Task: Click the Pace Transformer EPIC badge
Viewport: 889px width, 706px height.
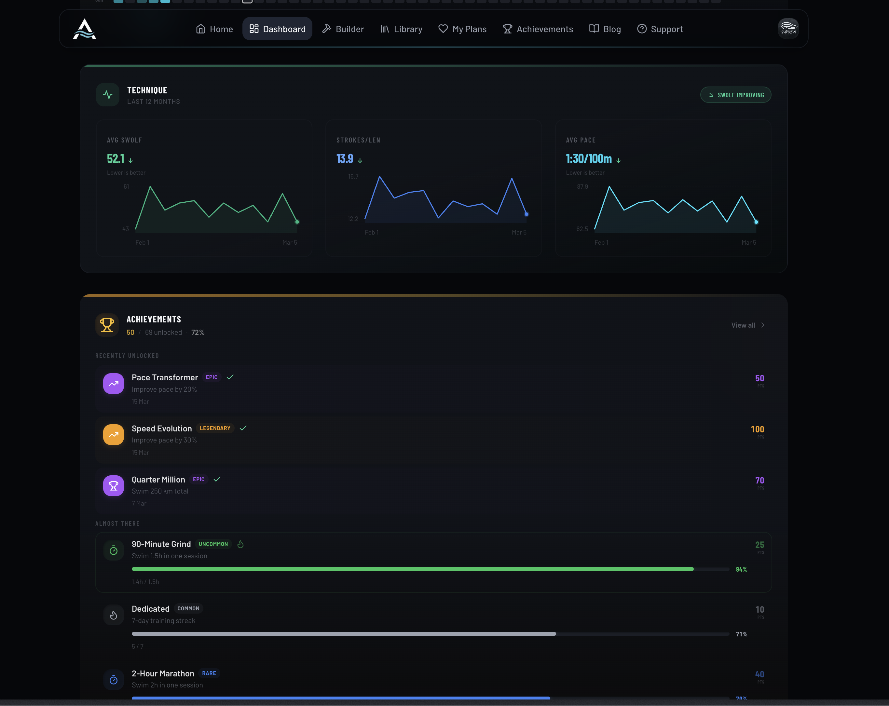Action: pyautogui.click(x=212, y=377)
